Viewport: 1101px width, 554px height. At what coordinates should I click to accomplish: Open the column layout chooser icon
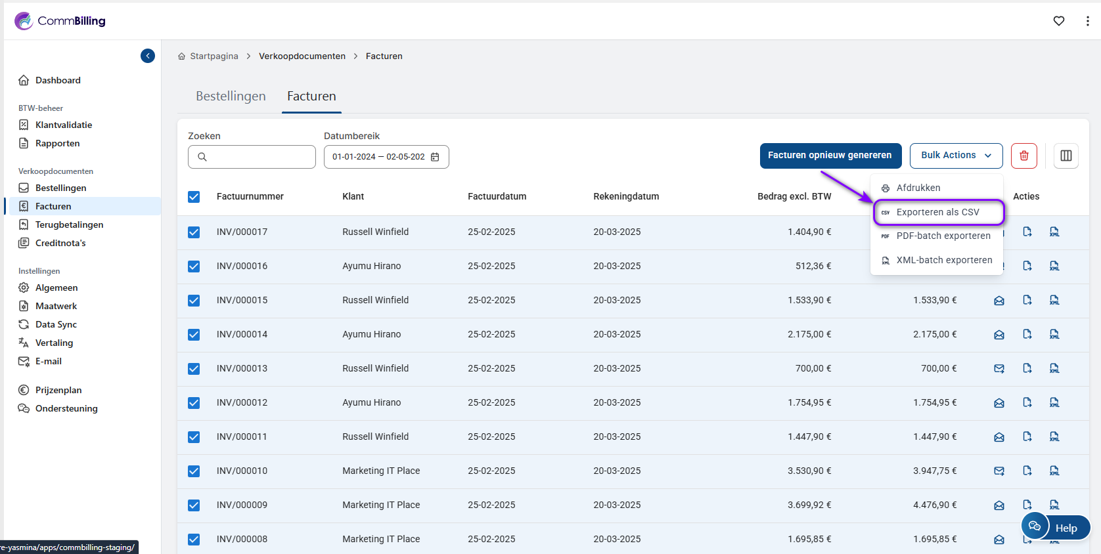pyautogui.click(x=1066, y=156)
